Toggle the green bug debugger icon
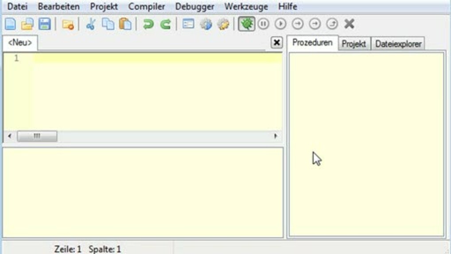 point(246,24)
